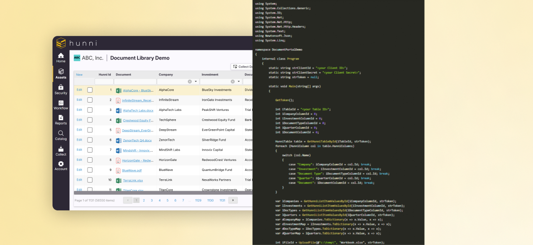Open the Collect section in the sidebar
This screenshot has height=245, width=533.
click(x=61, y=151)
